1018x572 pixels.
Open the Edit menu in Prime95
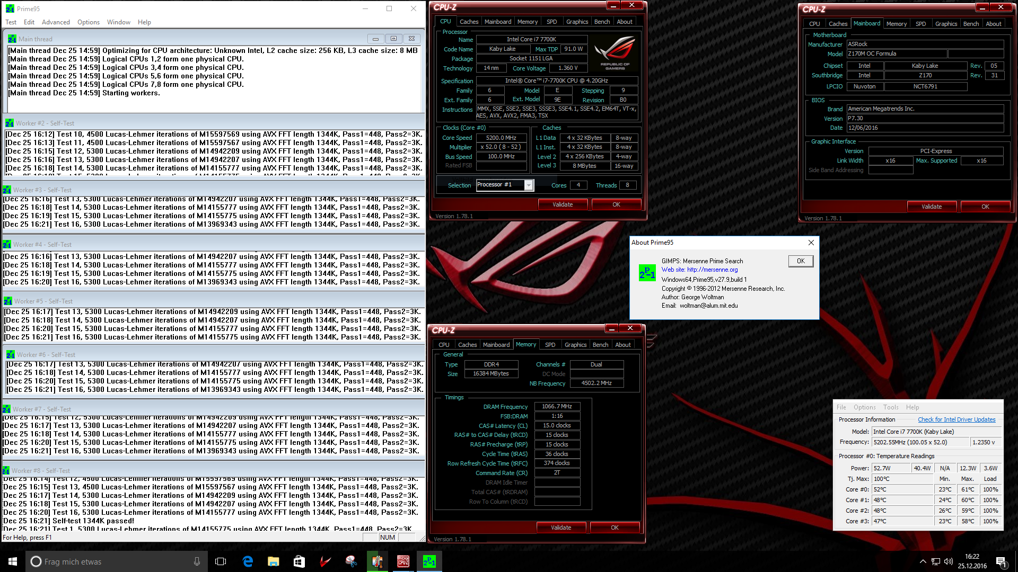(29, 22)
